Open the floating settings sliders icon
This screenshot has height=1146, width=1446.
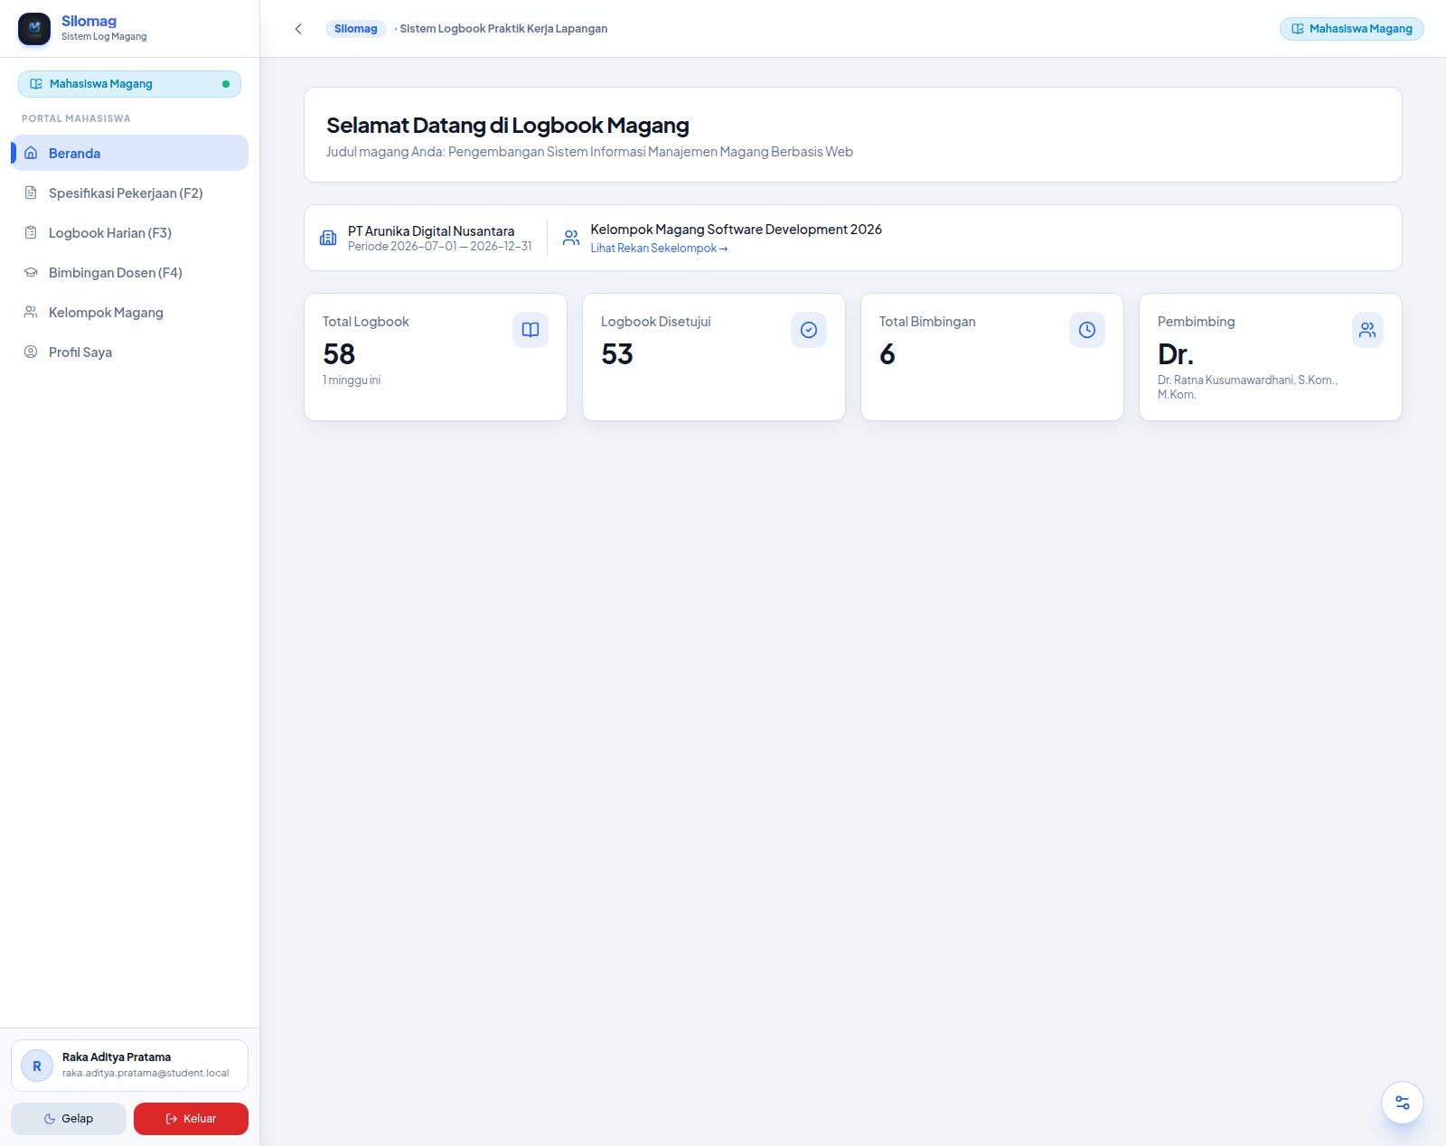(1402, 1103)
